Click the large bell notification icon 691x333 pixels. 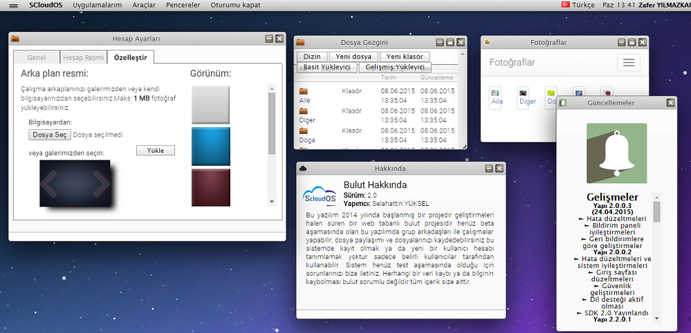click(x=616, y=153)
